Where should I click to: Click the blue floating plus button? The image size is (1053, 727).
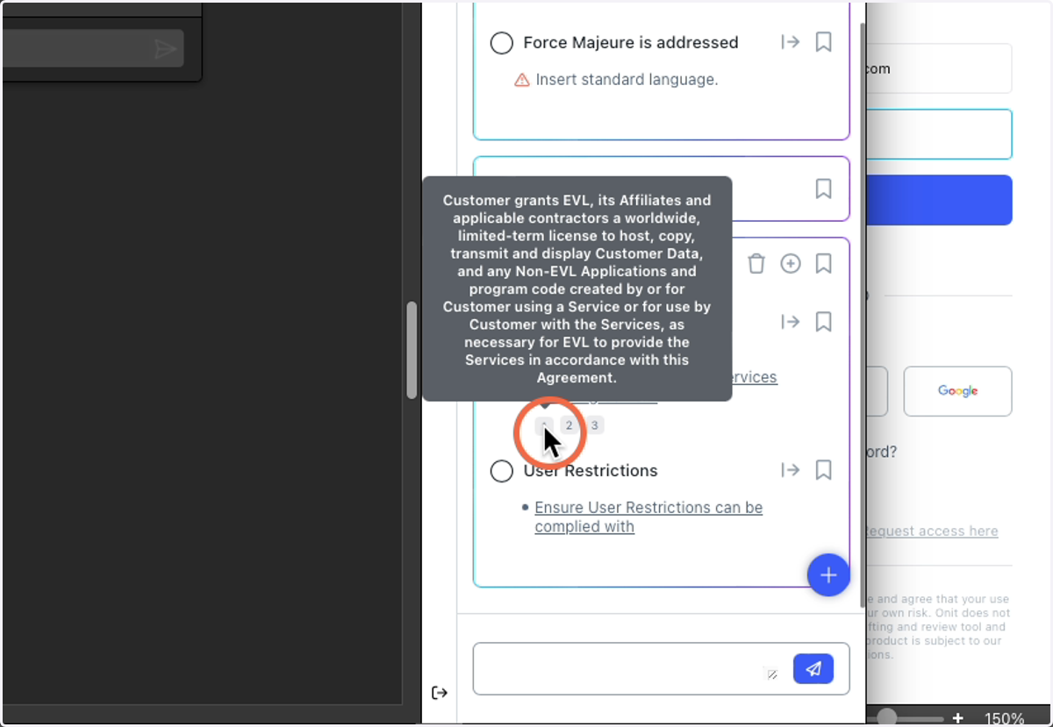[x=828, y=575]
